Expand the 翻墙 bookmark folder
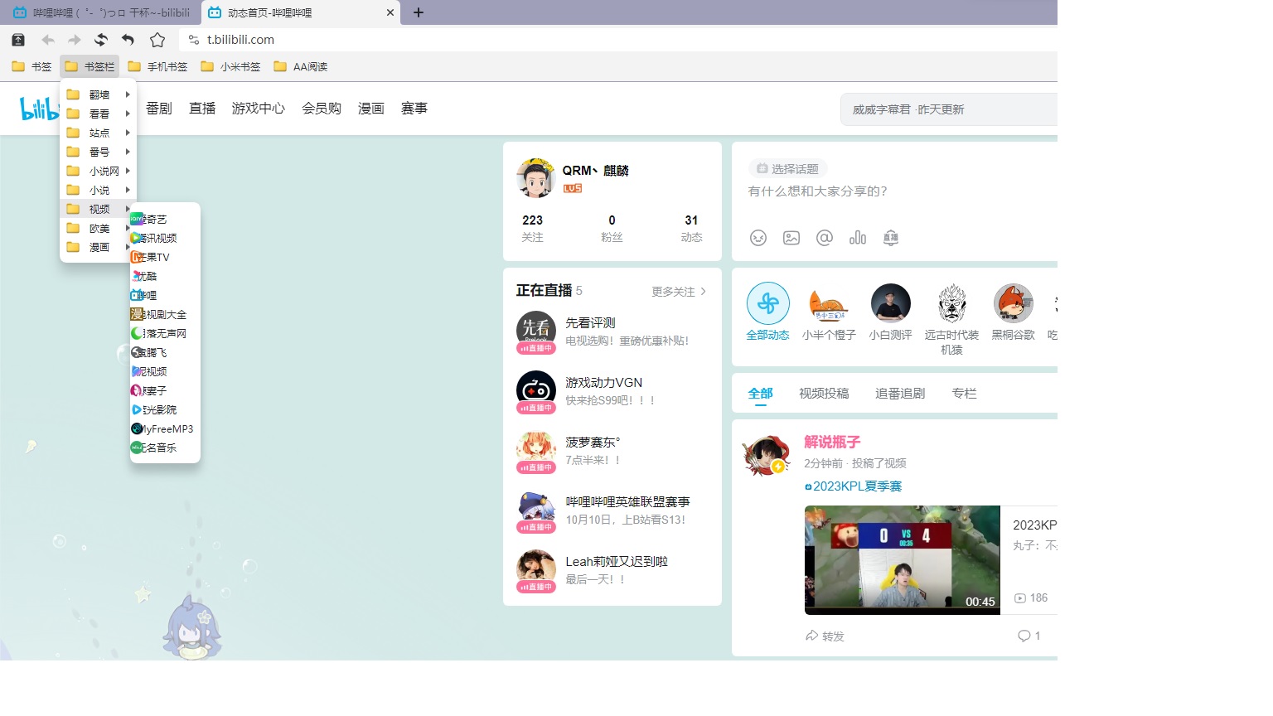1273x716 pixels. click(x=98, y=94)
